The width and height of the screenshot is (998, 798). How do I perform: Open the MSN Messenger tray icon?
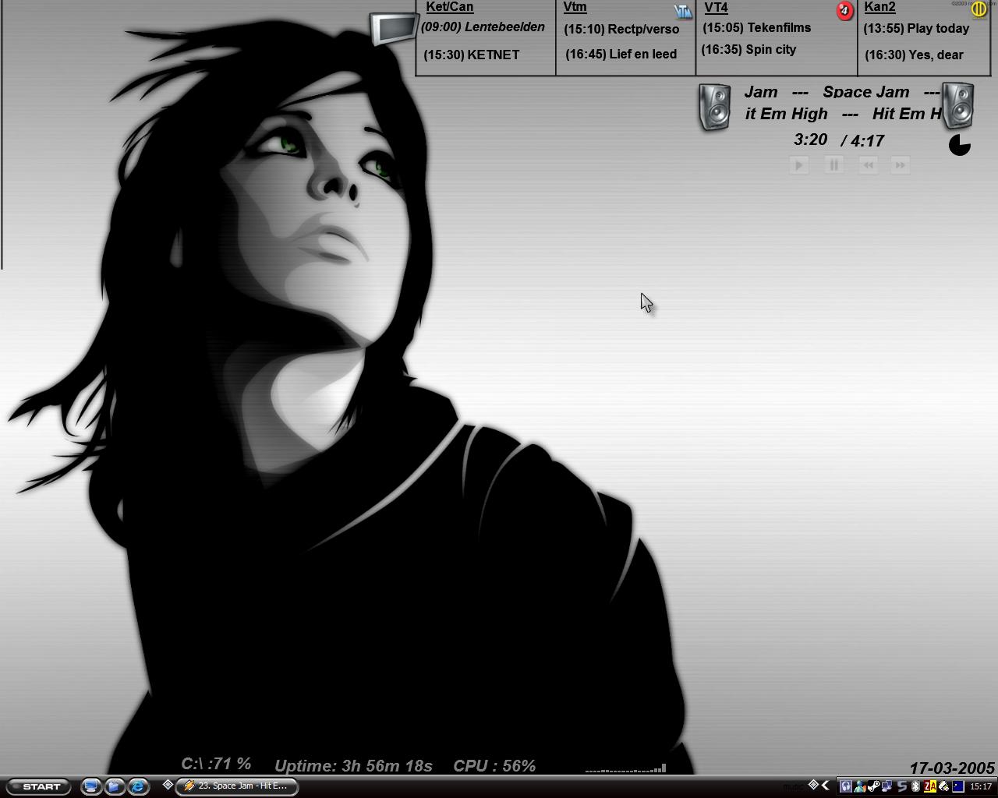(860, 786)
